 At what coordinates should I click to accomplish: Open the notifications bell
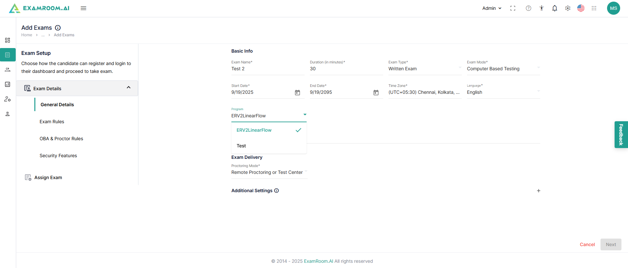click(x=555, y=8)
